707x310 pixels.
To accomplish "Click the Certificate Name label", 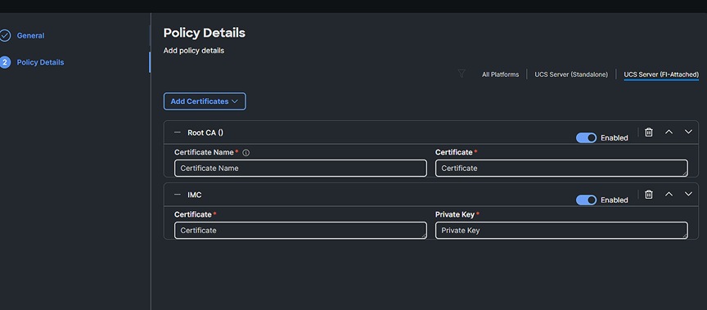I will pos(204,152).
